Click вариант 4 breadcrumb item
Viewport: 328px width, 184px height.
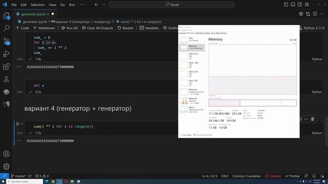(x=81, y=21)
